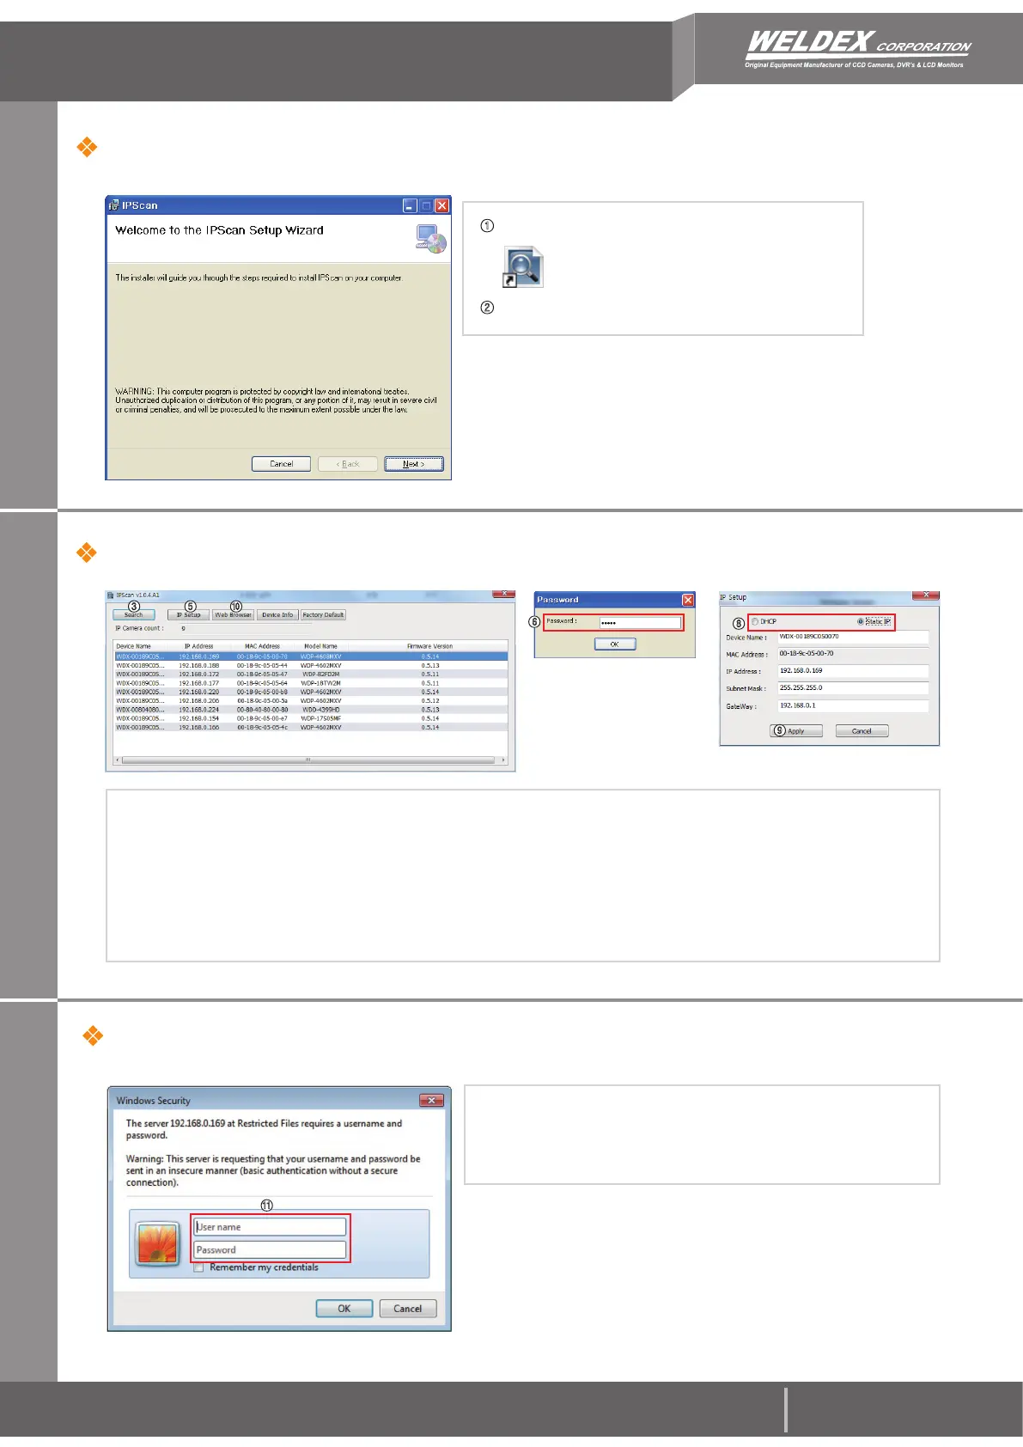Click Cancel in the Windows Security dialog
This screenshot has width=1023, height=1447.
(x=408, y=1309)
